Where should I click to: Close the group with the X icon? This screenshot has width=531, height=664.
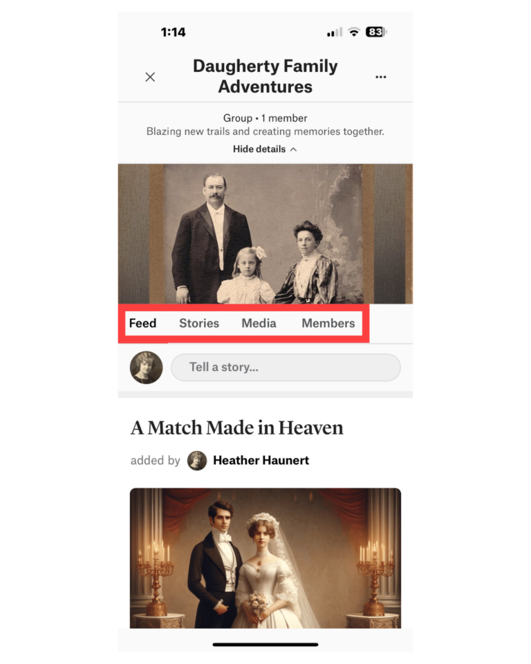tap(150, 77)
